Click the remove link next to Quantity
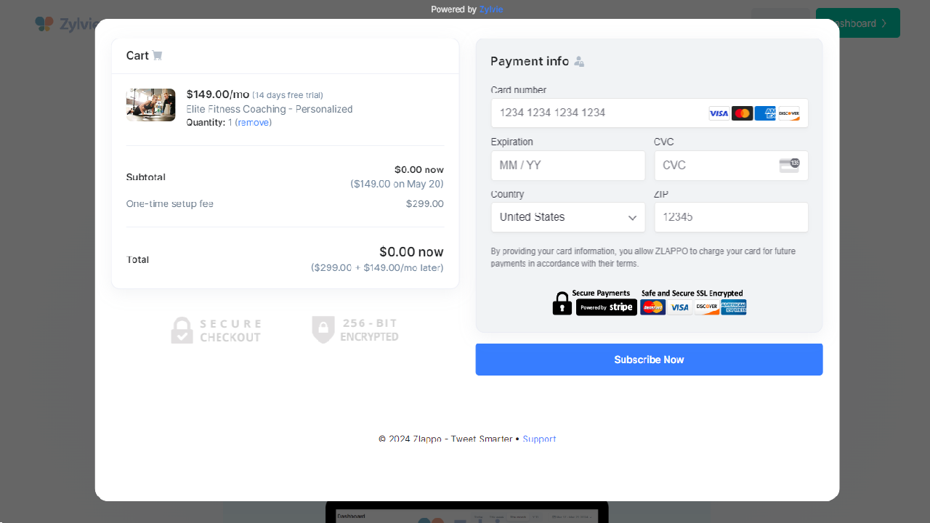The image size is (930, 523). tap(253, 122)
